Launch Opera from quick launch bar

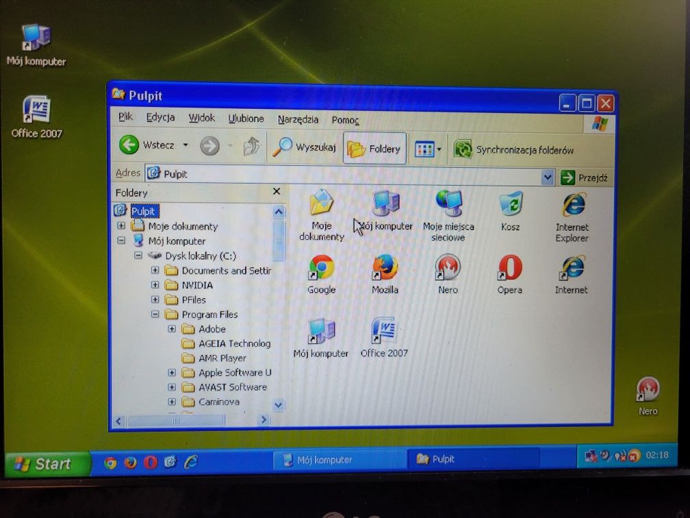point(150,463)
